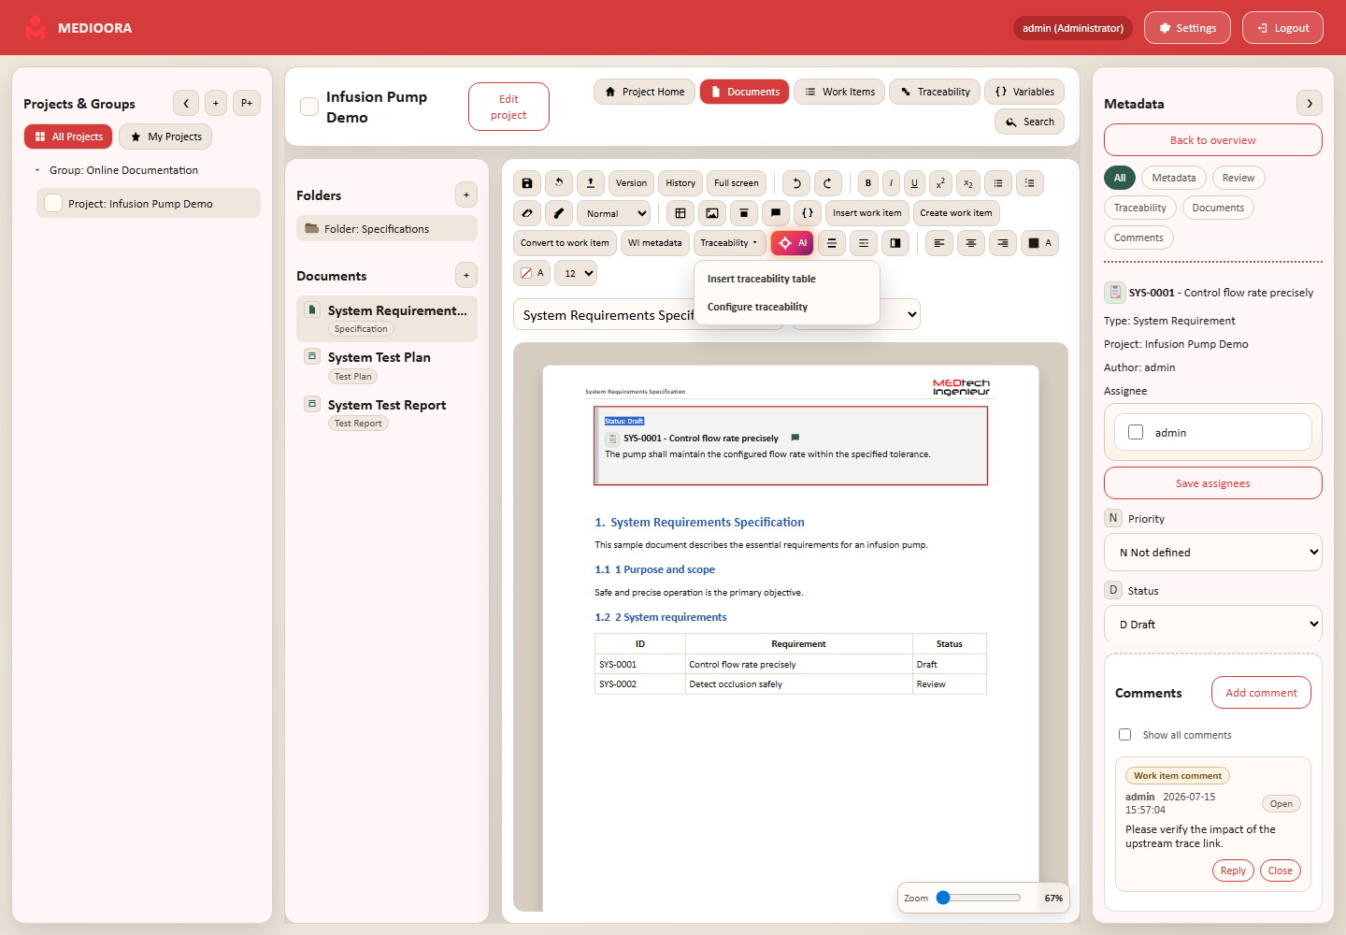Add a new document with plus icon
The height and width of the screenshot is (935, 1346).
point(466,275)
